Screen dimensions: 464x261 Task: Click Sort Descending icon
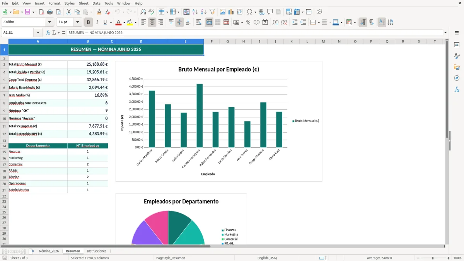(x=204, y=12)
